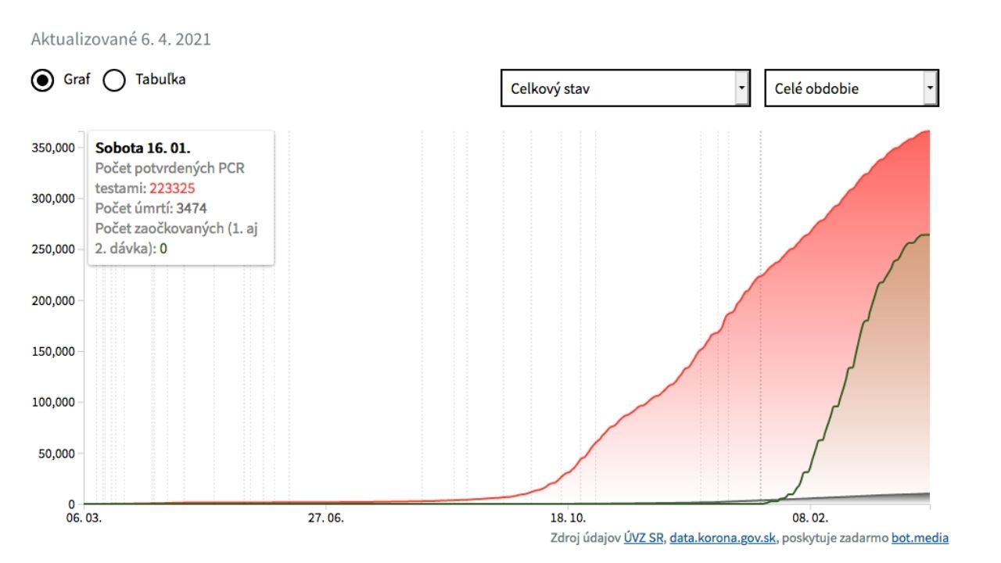Click the death count 3474 in tooltip
Viewport: 1001px width, 563px height.
tap(192, 208)
